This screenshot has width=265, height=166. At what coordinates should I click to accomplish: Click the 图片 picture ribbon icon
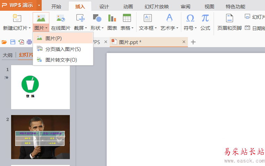[41, 18]
